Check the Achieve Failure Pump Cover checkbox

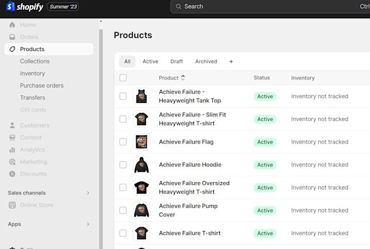pos(123,210)
